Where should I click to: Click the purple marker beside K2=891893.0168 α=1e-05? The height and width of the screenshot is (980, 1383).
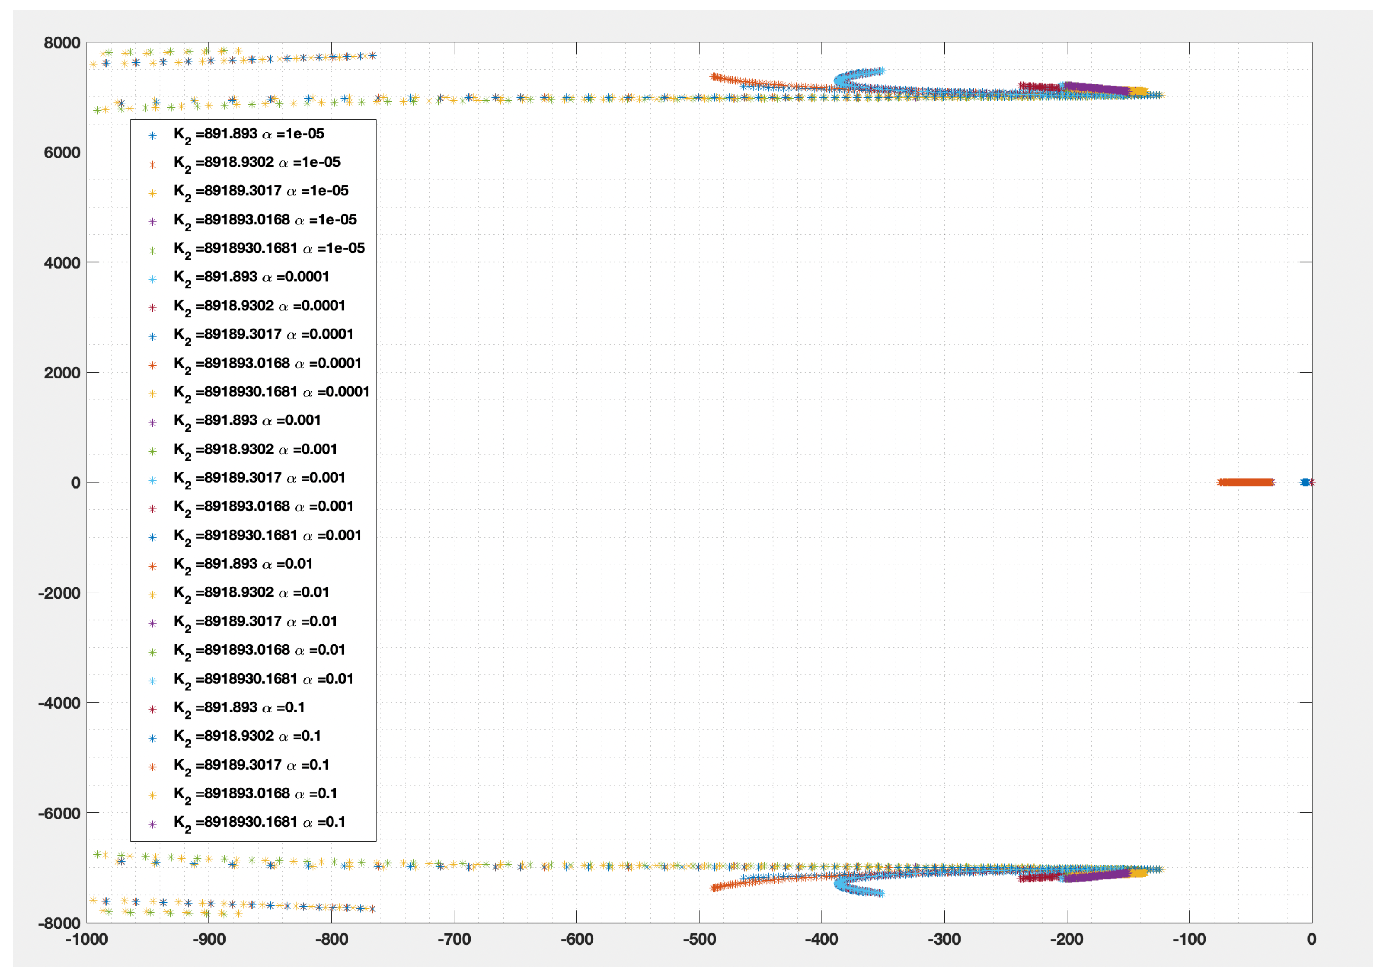click(x=152, y=221)
